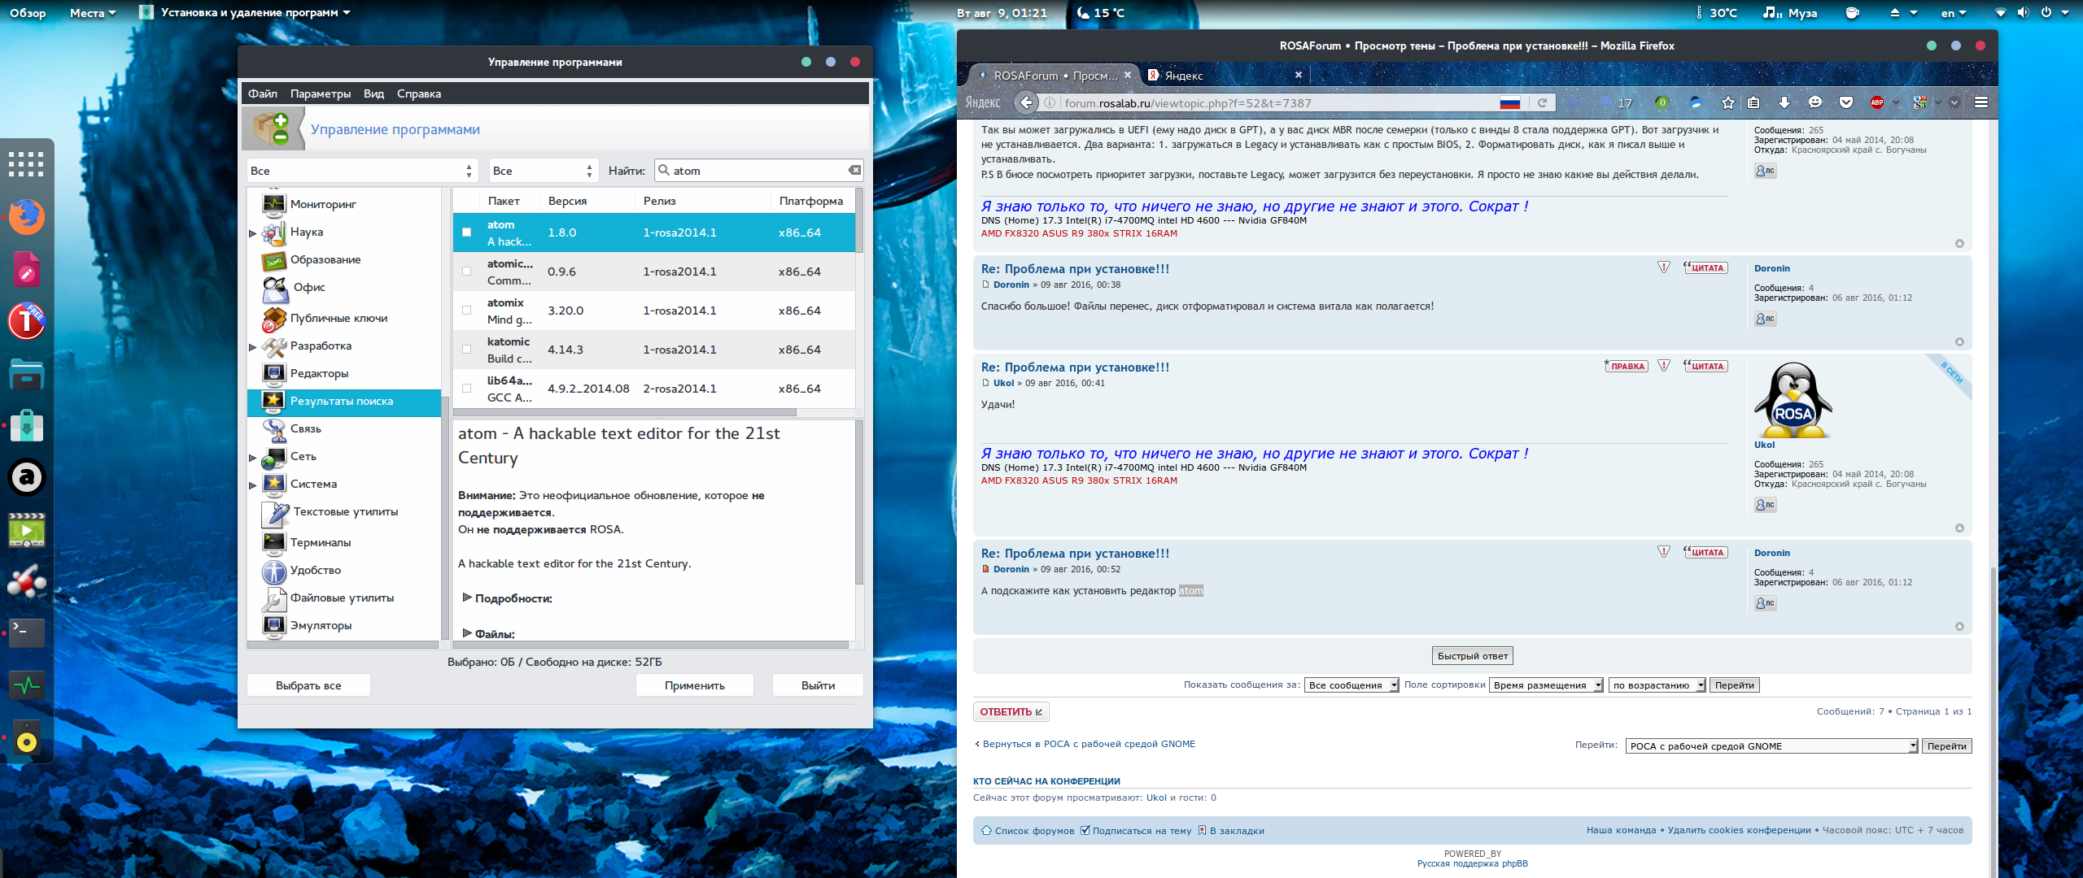Open the Все сообщения dropdown
The height and width of the screenshot is (878, 2083).
(x=1351, y=685)
